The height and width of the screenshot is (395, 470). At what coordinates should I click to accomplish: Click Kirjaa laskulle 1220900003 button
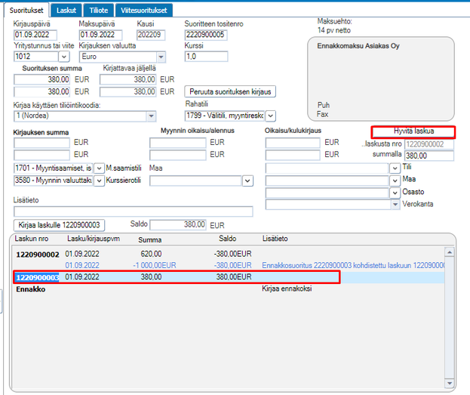[x=60, y=225]
